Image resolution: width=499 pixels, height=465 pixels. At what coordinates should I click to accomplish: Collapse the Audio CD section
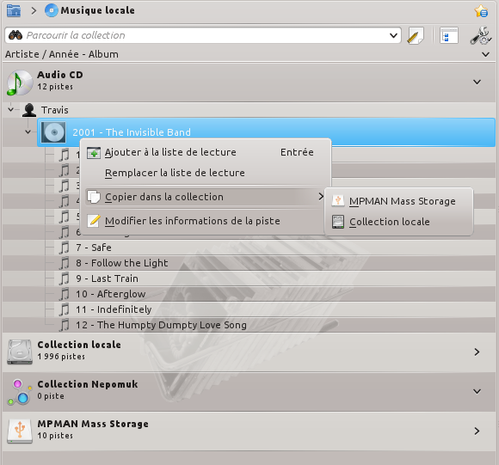477,83
